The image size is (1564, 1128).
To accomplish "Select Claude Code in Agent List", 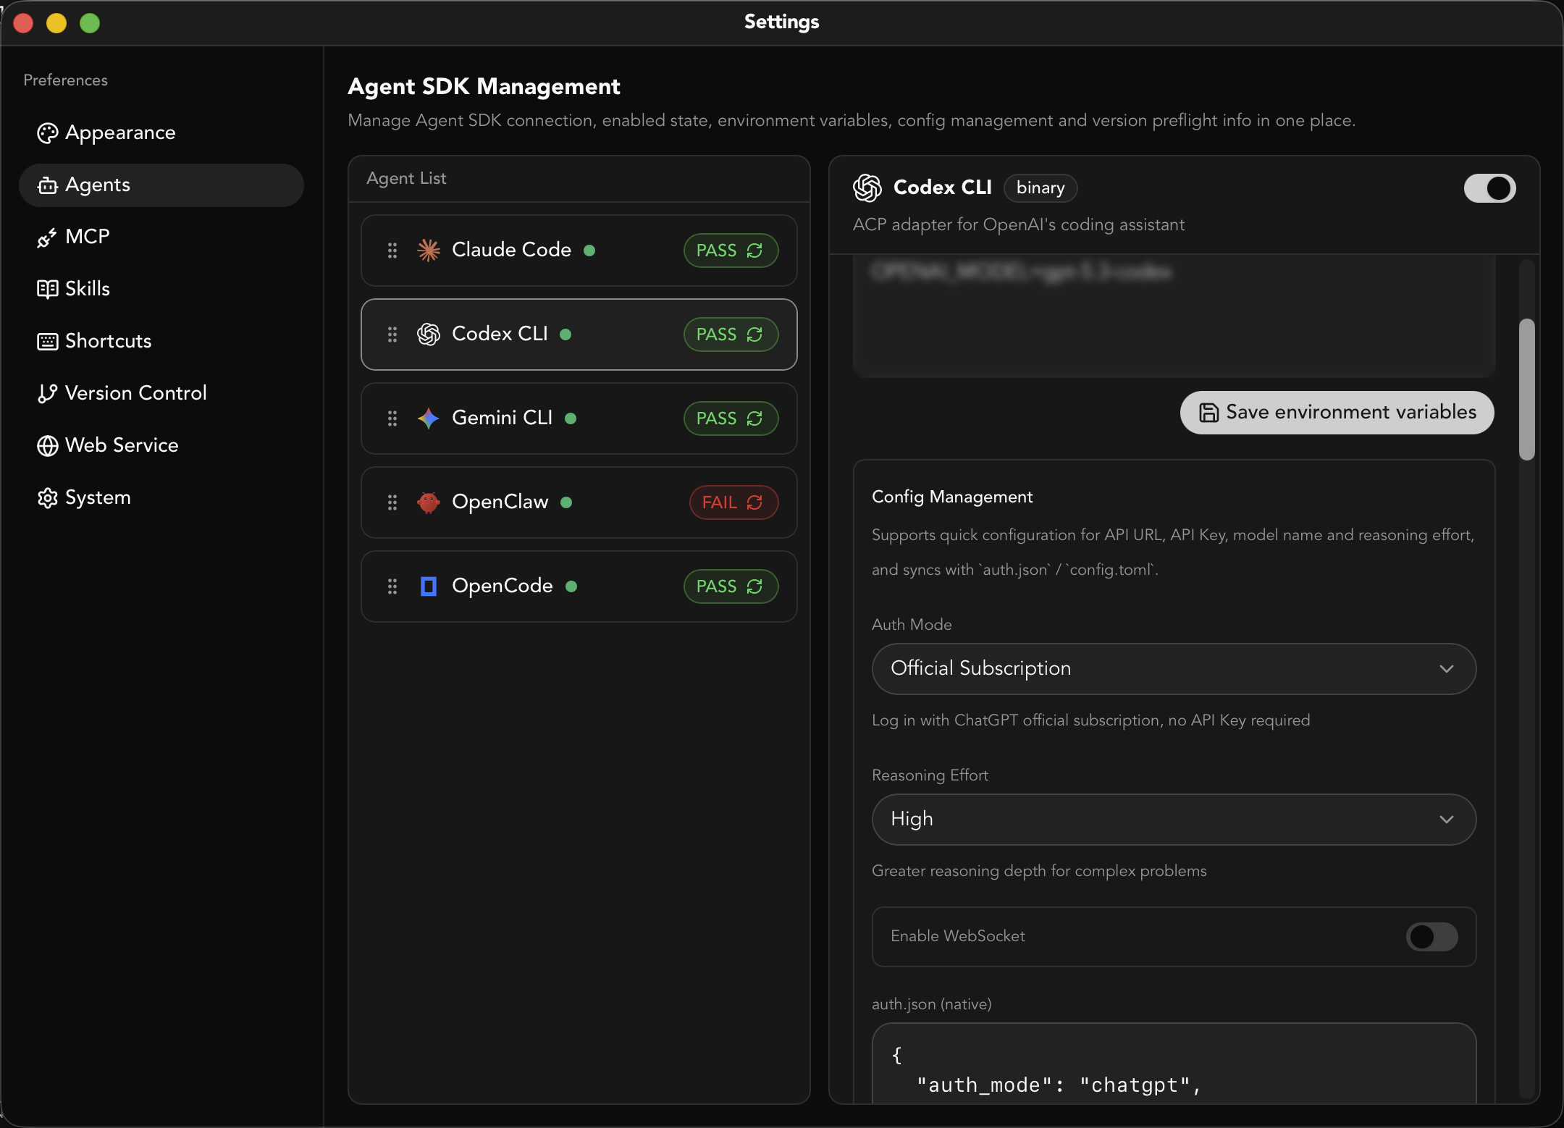I will (x=511, y=251).
